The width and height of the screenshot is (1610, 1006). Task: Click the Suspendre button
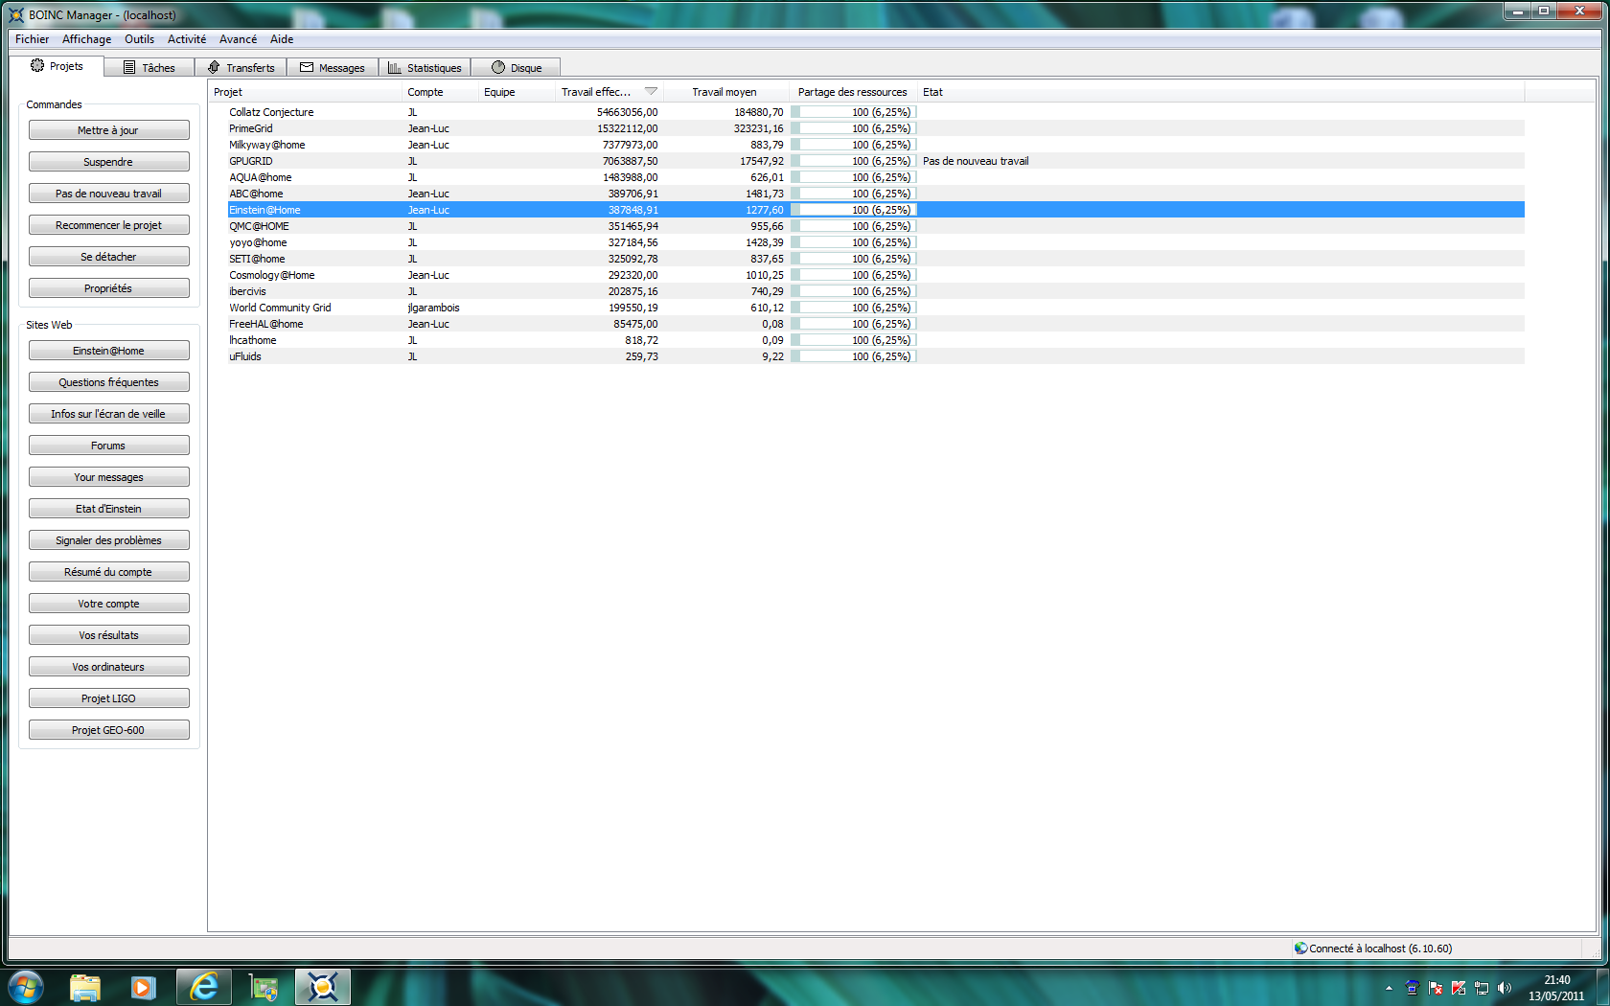pyautogui.click(x=108, y=162)
